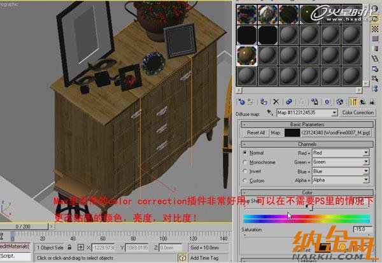The height and width of the screenshot is (263, 382).
Task: Collapse Basic Parameters rollout
Action: [307, 124]
